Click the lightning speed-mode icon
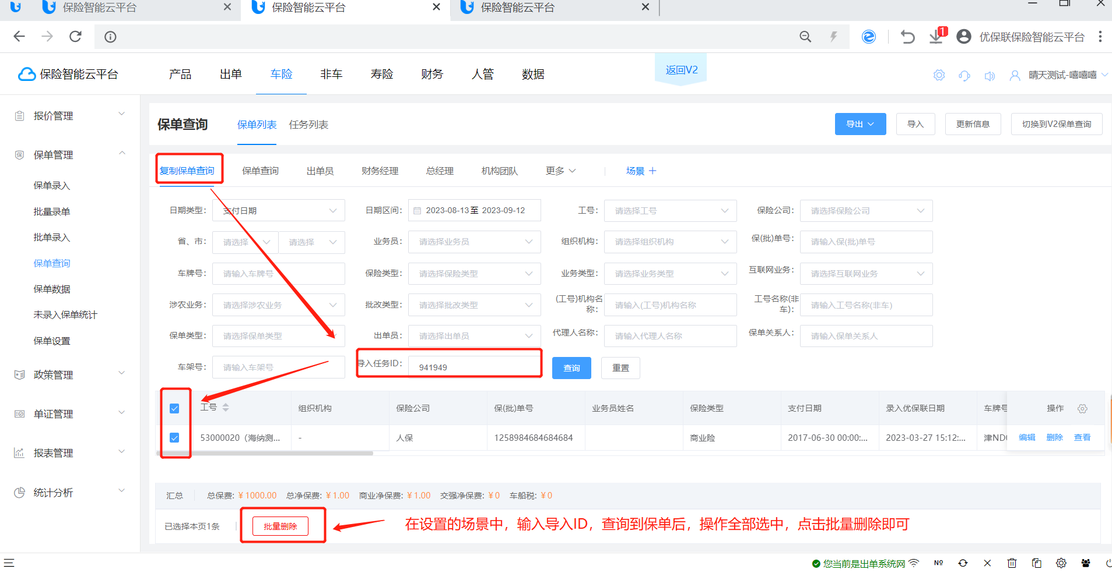The width and height of the screenshot is (1112, 573). 834,37
